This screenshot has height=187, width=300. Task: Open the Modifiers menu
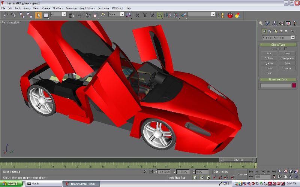coord(58,8)
